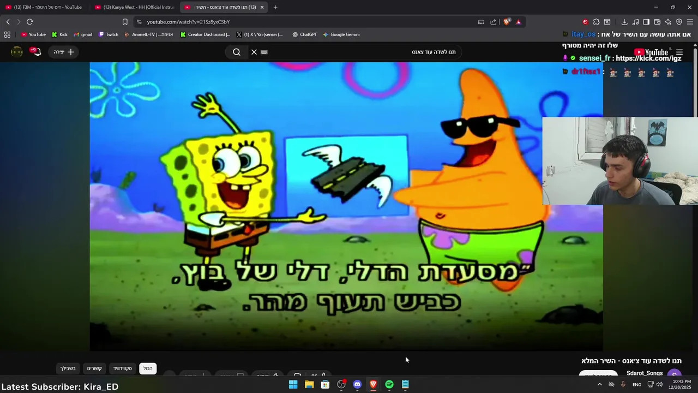Open the YouTube account avatar
The width and height of the screenshot is (698, 393).
click(x=17, y=52)
